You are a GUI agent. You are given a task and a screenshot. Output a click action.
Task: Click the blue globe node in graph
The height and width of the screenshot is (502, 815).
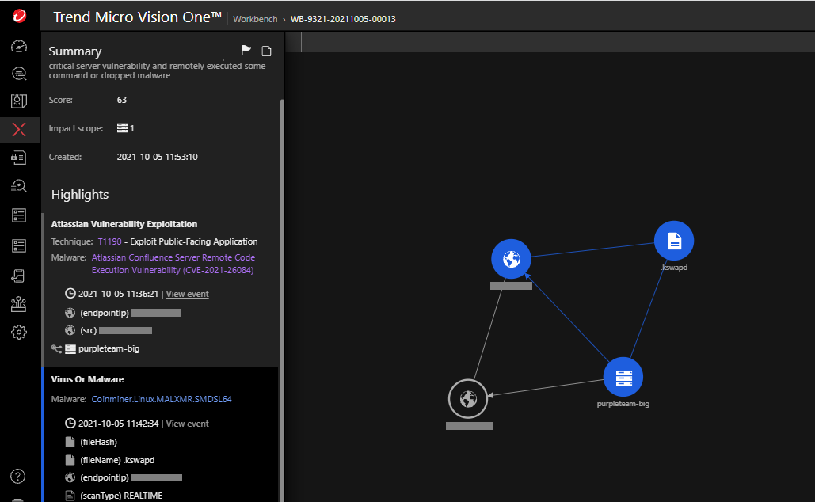point(511,259)
